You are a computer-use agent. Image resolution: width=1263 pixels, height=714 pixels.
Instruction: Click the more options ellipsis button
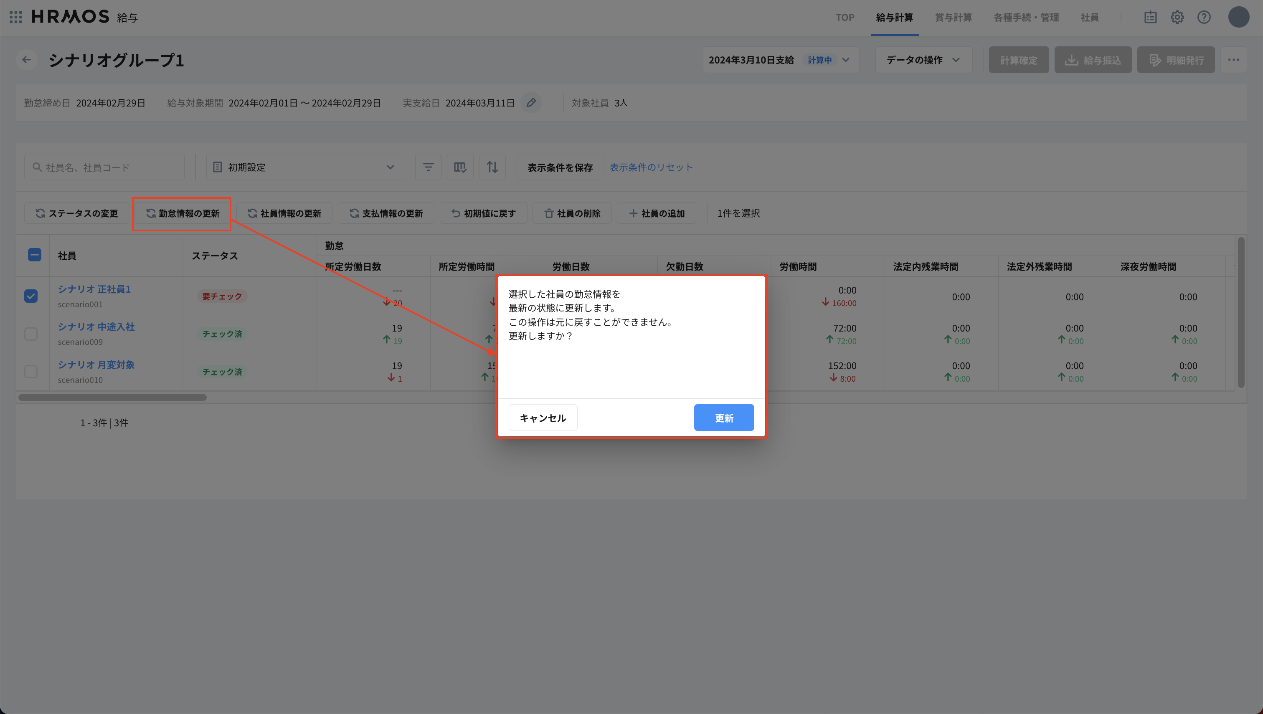(1235, 59)
